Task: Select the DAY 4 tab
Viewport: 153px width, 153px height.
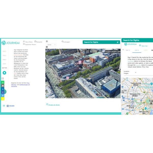Action: 137,50
